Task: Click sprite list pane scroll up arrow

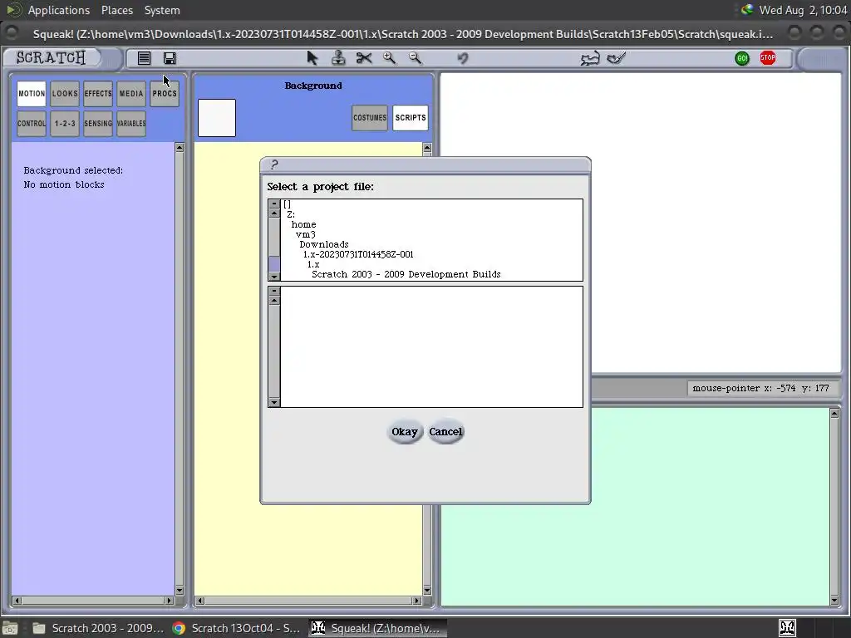Action: 834,414
